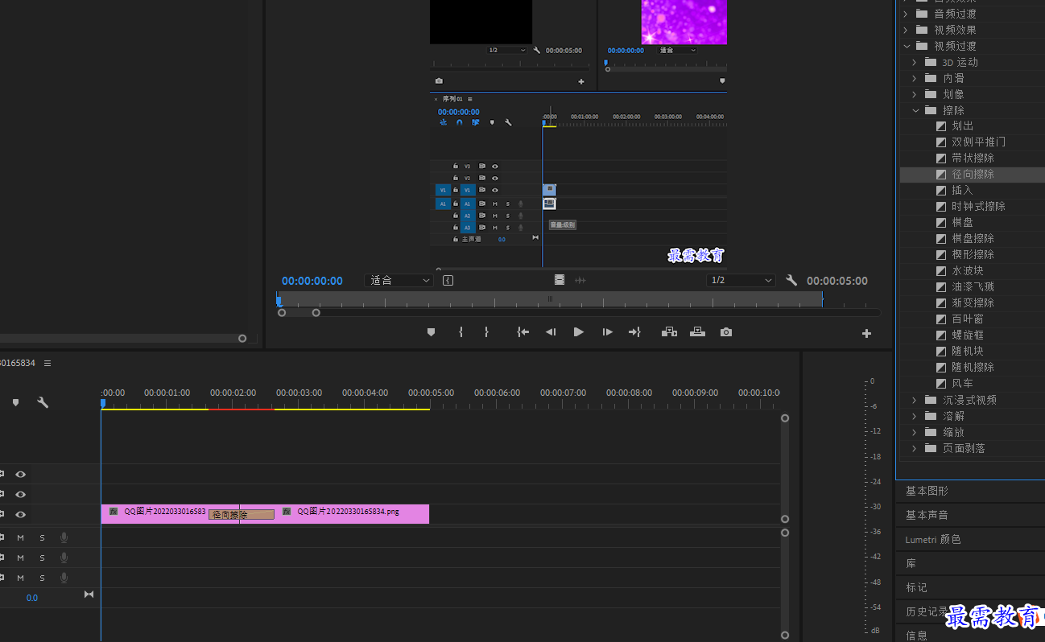
Task: Toggle visibility of the track holding QQ图片 clips
Action: (x=21, y=514)
